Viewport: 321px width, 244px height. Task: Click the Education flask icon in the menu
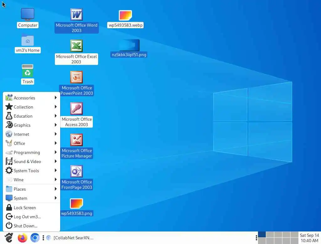9,116
